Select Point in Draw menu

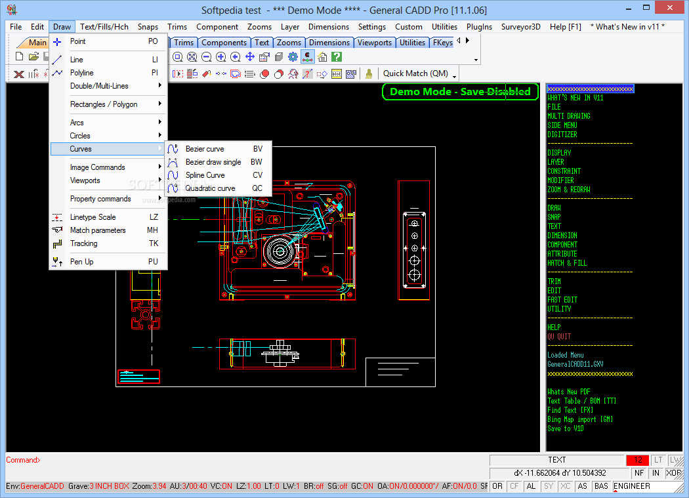(108, 41)
